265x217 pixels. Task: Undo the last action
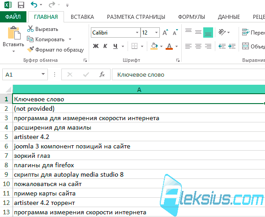pos(34,5)
